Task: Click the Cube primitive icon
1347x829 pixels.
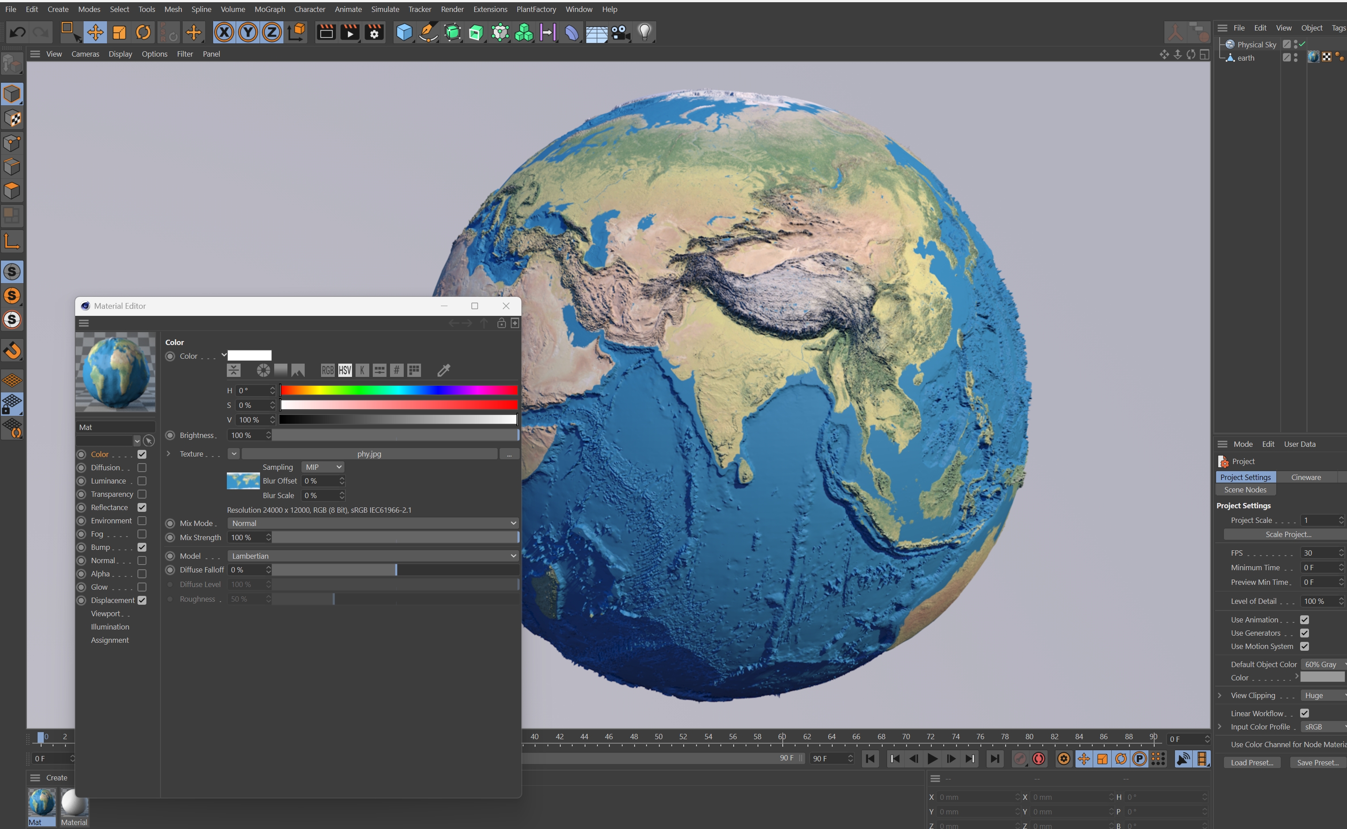Action: click(x=404, y=32)
